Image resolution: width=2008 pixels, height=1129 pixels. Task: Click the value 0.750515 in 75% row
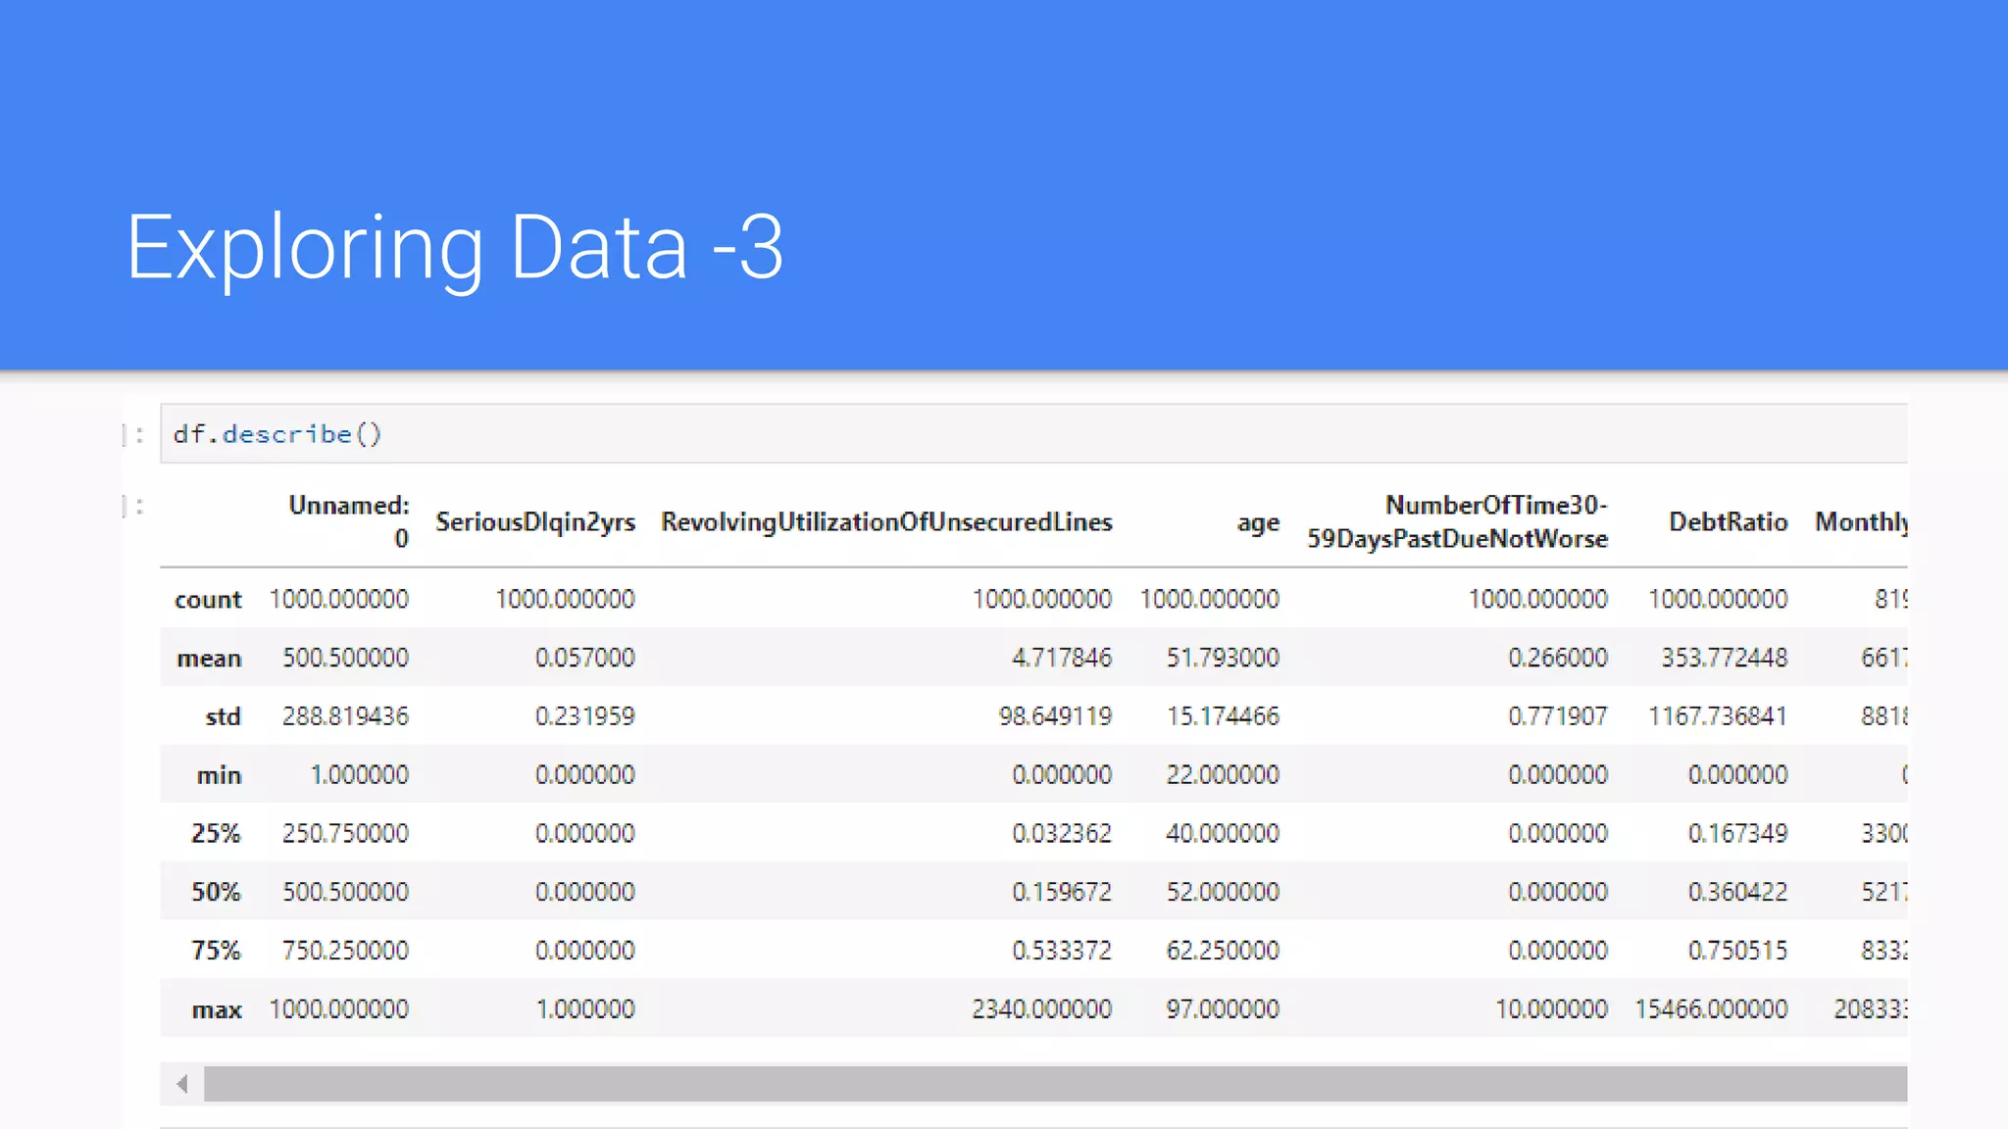1737,950
